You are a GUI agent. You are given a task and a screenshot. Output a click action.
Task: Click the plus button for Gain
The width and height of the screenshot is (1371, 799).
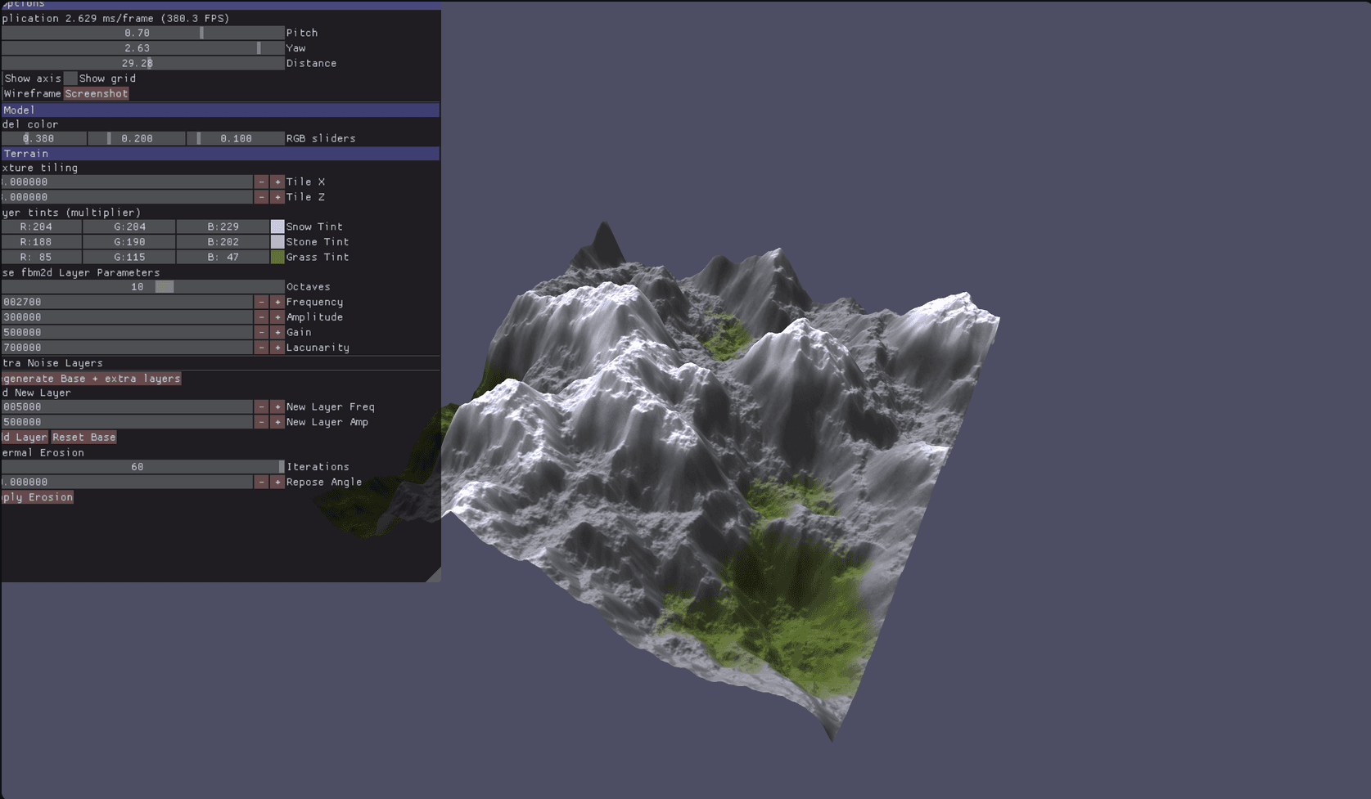point(277,332)
